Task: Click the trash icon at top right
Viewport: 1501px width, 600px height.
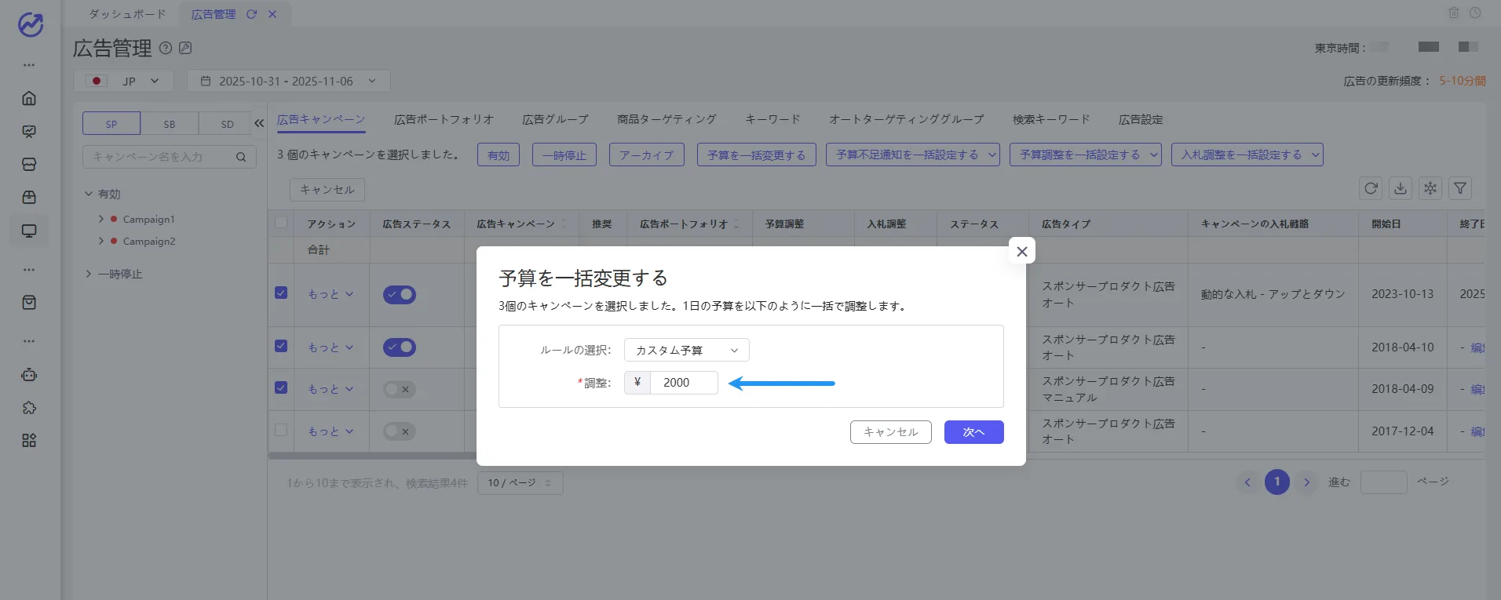Action: (x=1453, y=13)
